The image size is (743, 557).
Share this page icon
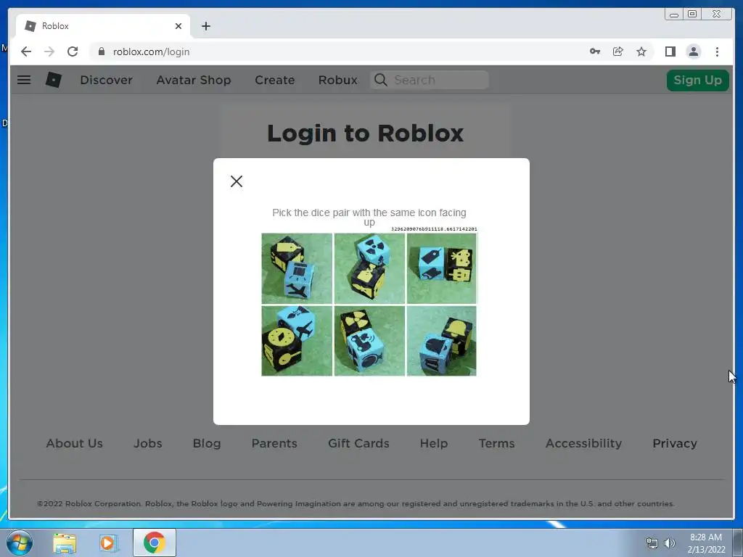(x=618, y=51)
